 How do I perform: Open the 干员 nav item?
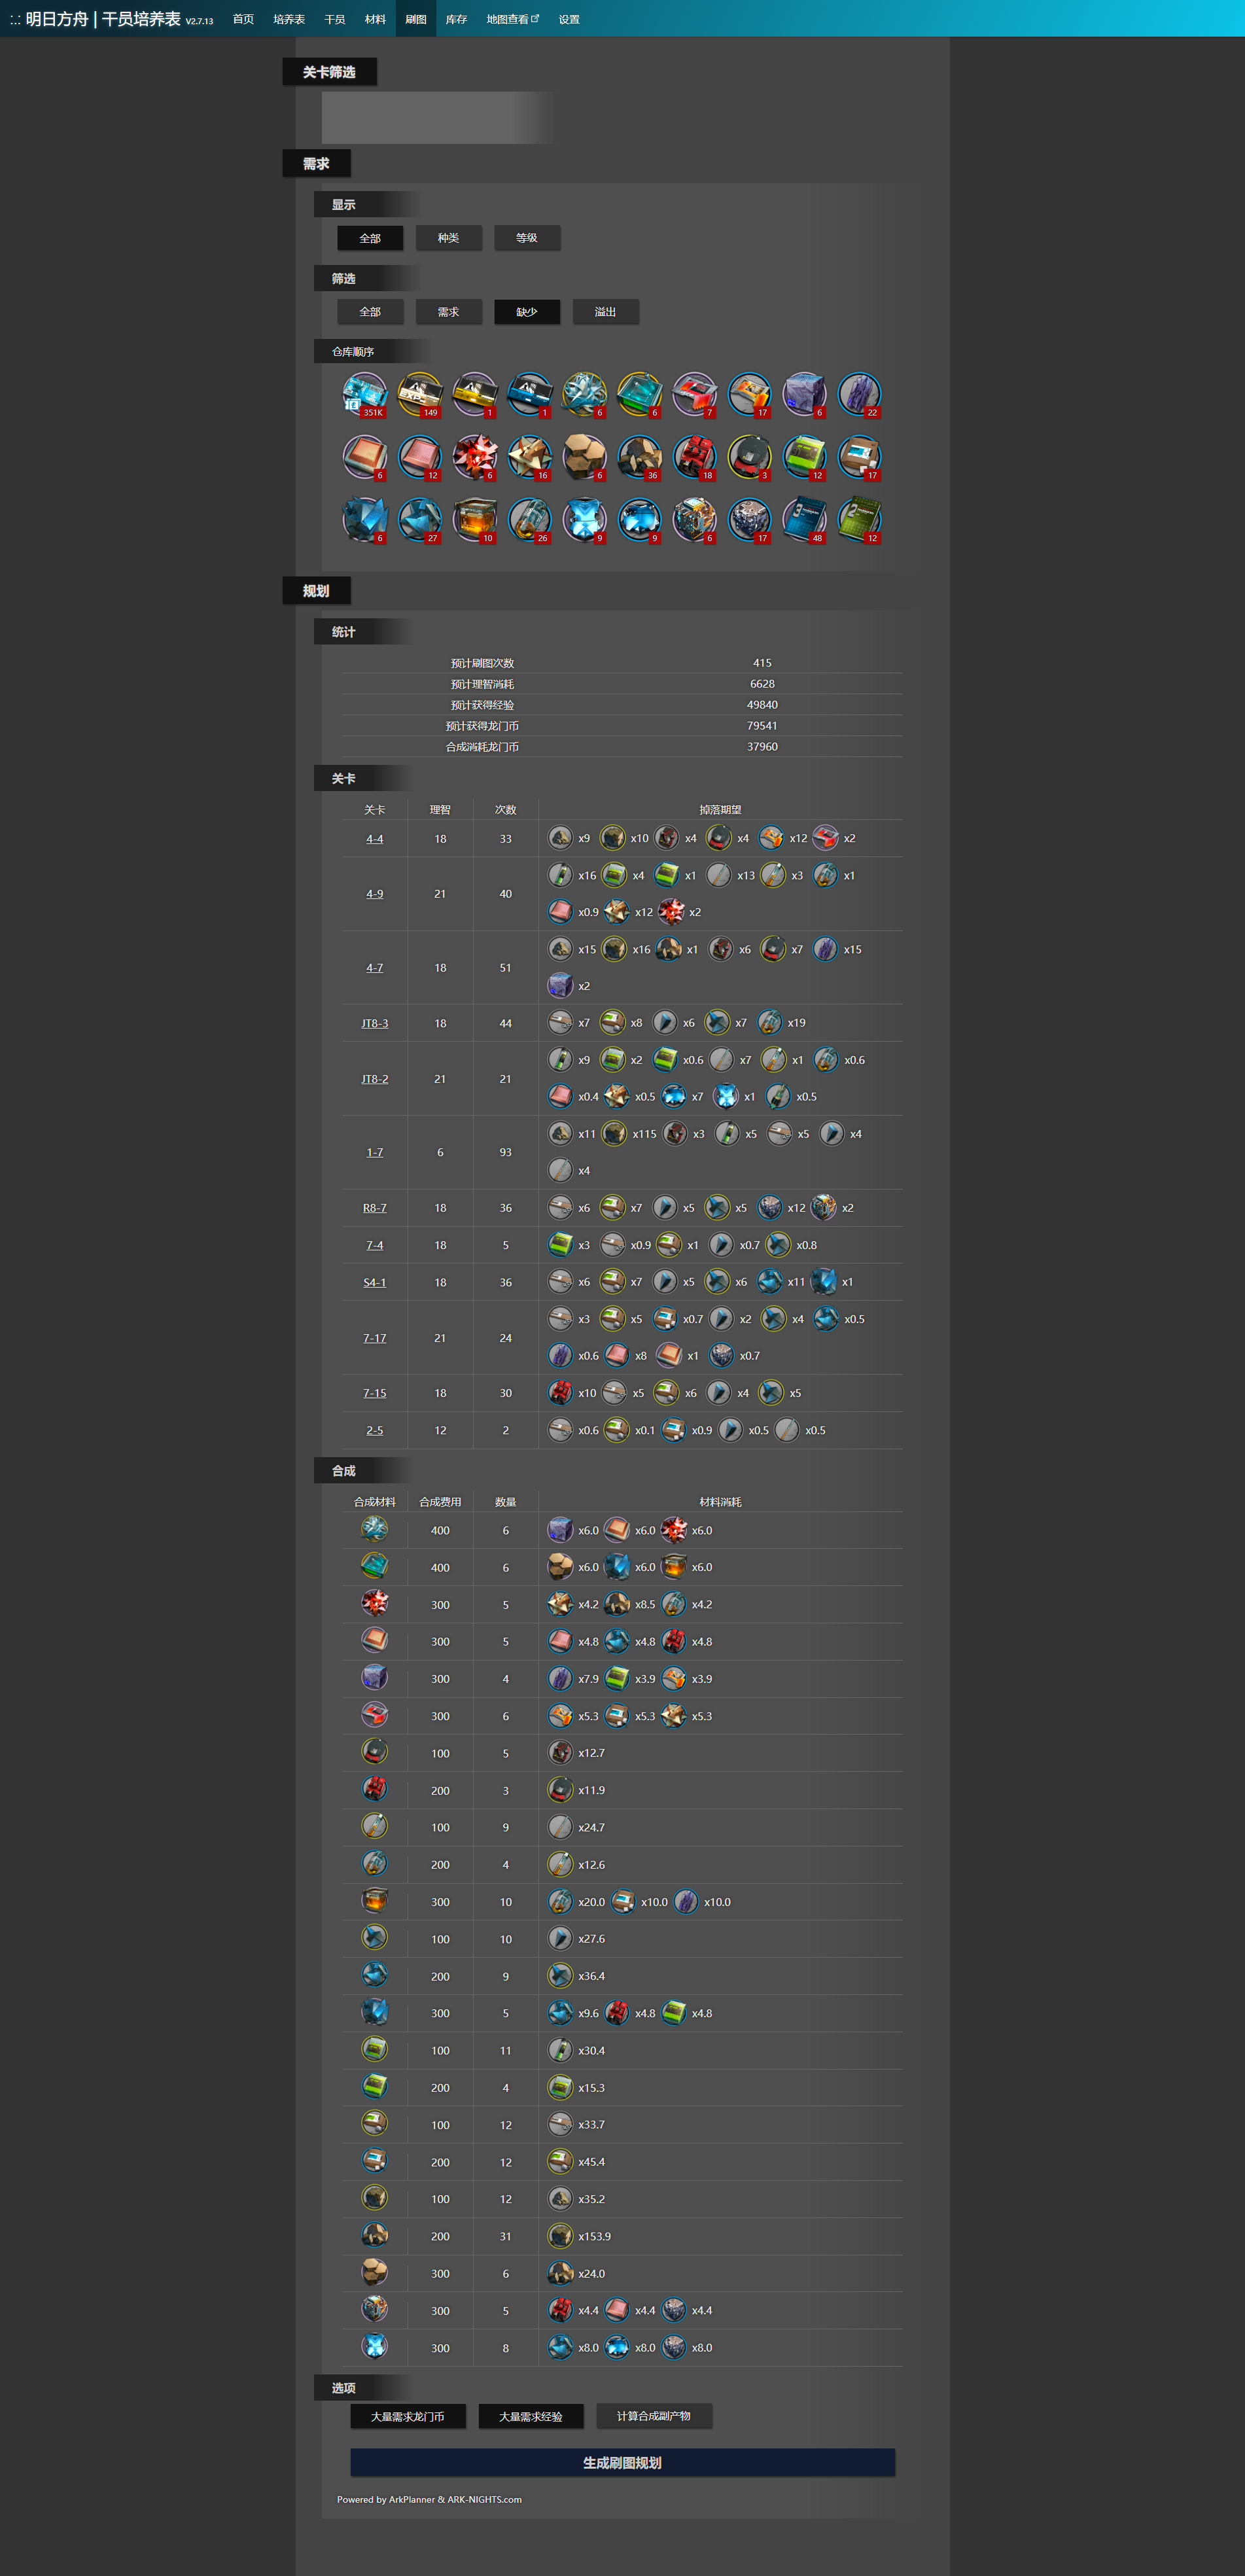click(335, 19)
